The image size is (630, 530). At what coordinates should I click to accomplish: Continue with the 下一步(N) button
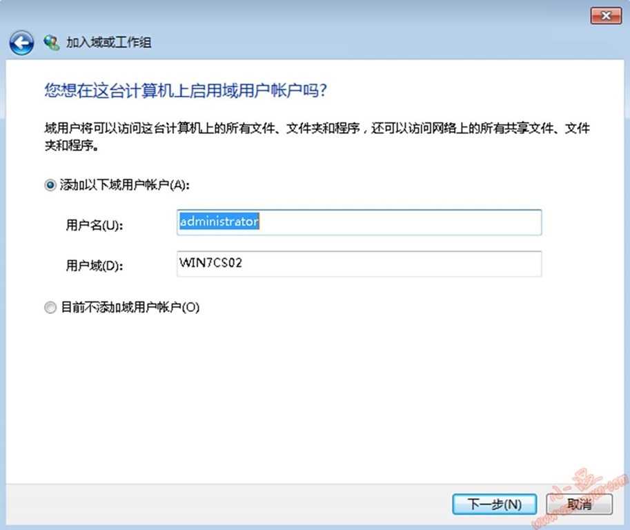(494, 504)
